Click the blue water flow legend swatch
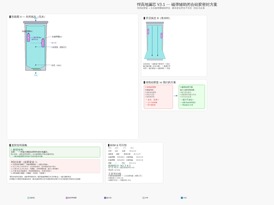 (x=182, y=198)
